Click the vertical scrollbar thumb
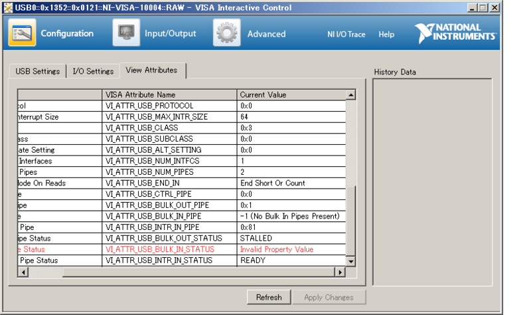The height and width of the screenshot is (315, 531). tap(351, 221)
